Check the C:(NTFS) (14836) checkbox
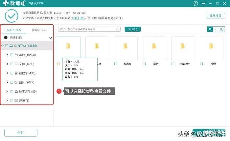This screenshot has width=230, height=141. (x=7, y=46)
